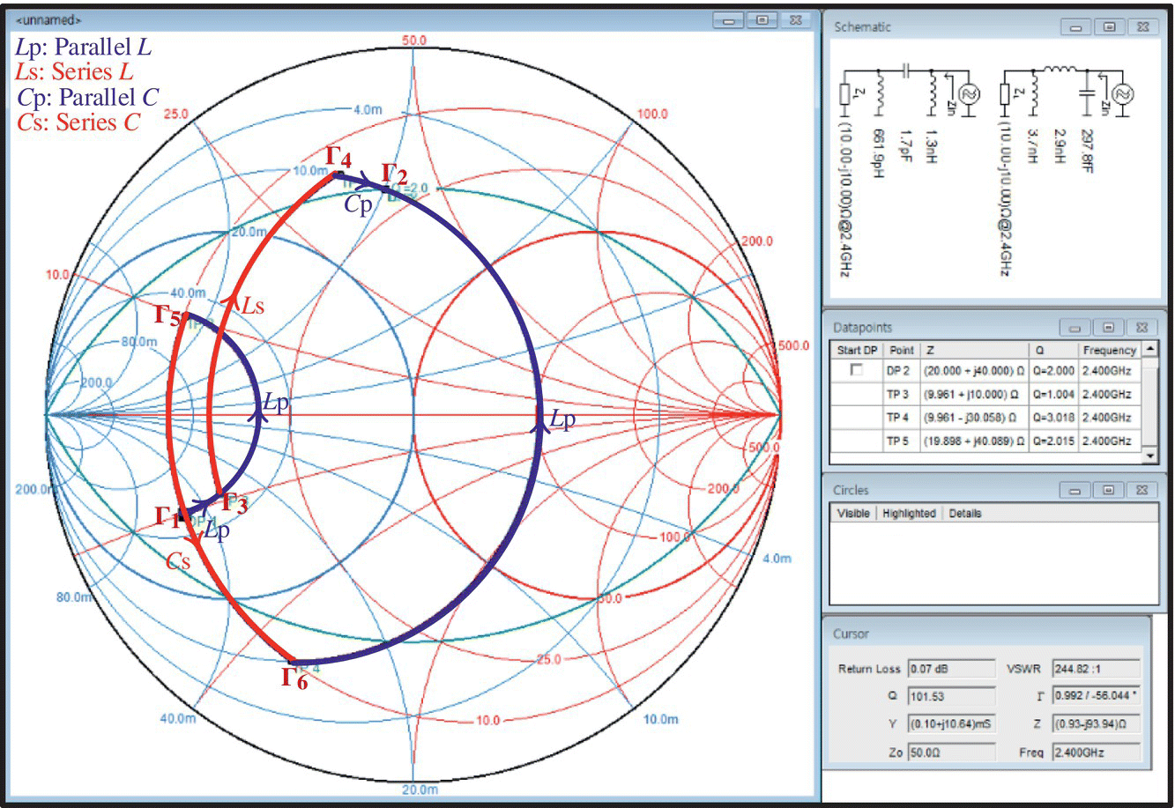
Task: Click the Q=3.018 cell
Action: coord(1053,417)
